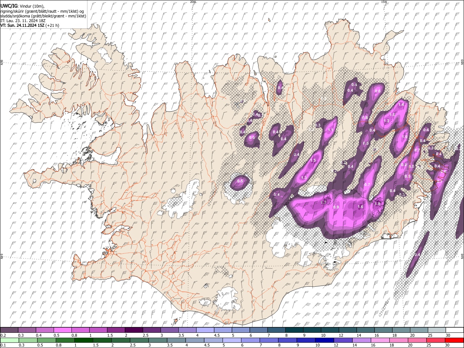Viewport: 464px width, 348px height.
Task: Click the 1.5 precipitation value on the map
Action: coord(313,160)
